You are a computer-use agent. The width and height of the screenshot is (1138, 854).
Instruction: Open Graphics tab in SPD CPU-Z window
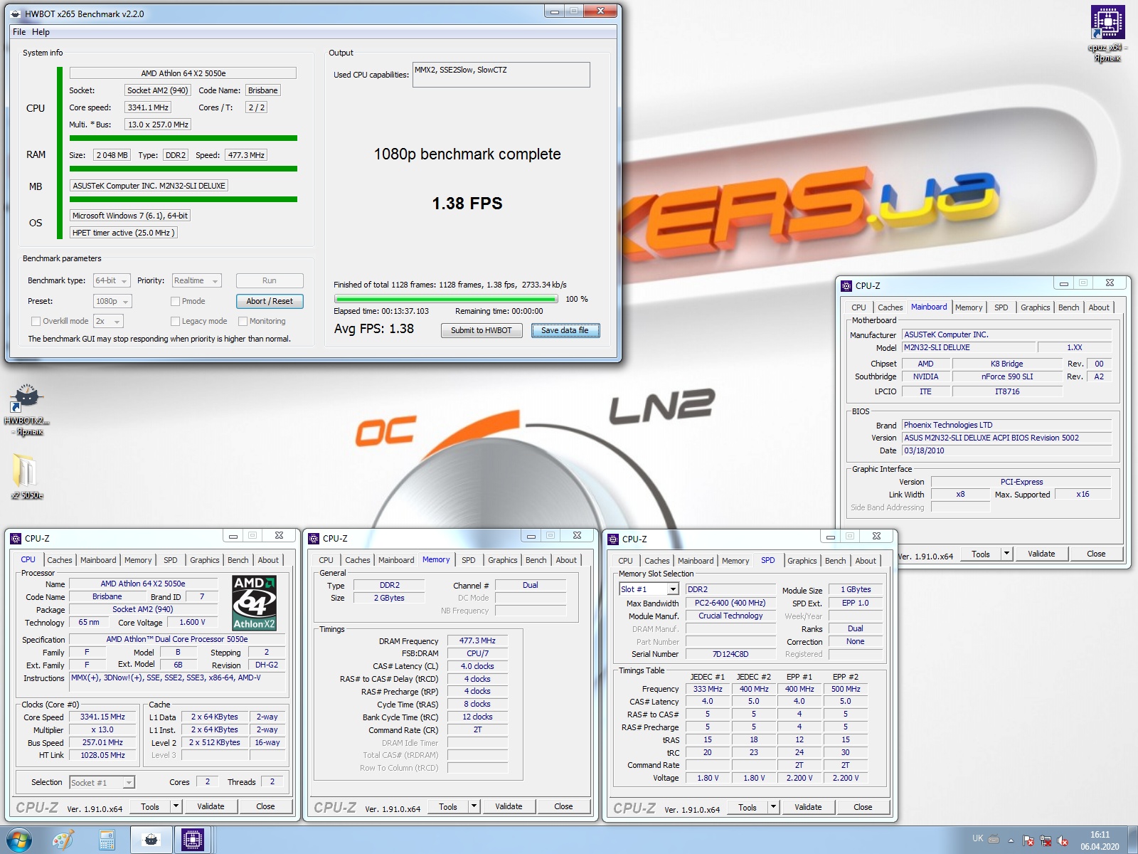click(802, 561)
